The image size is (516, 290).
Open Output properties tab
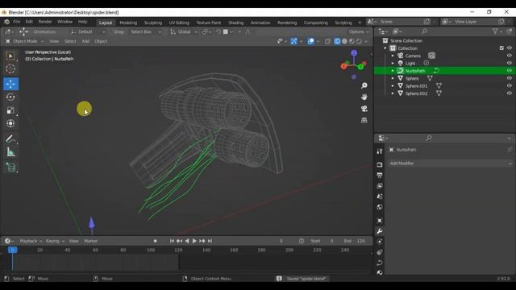[x=380, y=176]
